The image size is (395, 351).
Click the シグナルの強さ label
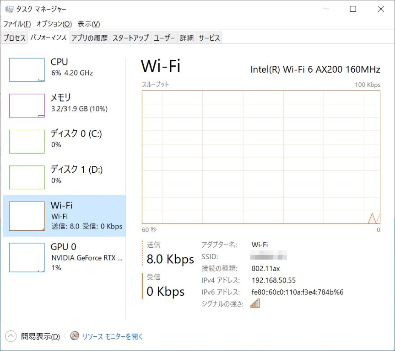point(222,303)
